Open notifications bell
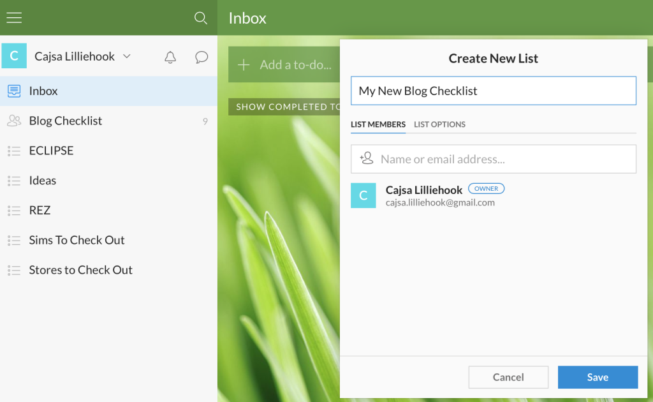This screenshot has height=402, width=653. [170, 57]
